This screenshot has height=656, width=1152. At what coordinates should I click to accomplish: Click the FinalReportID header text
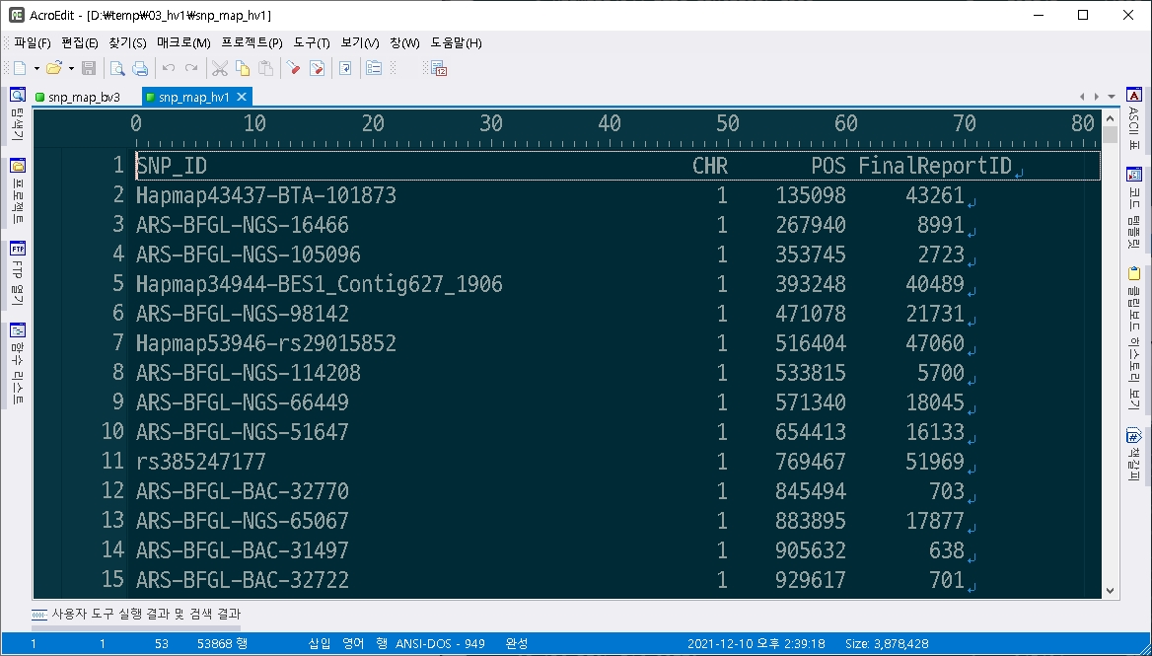[935, 166]
